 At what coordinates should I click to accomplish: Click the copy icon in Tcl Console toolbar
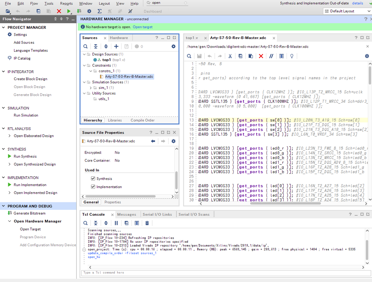tap(126, 223)
